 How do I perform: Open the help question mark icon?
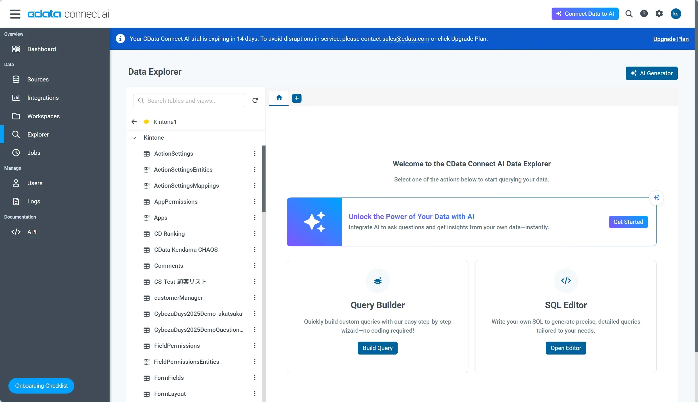tap(644, 13)
